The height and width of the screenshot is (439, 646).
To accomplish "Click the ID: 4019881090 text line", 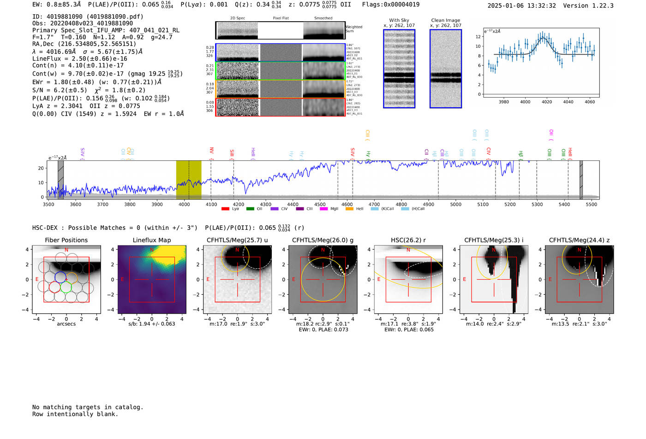I will (x=88, y=17).
